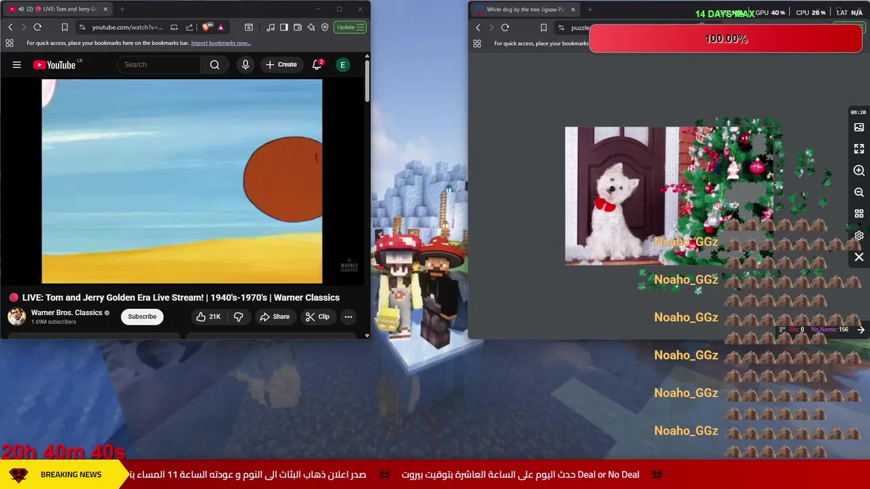
Task: Reload the puzzle page
Action: point(505,27)
